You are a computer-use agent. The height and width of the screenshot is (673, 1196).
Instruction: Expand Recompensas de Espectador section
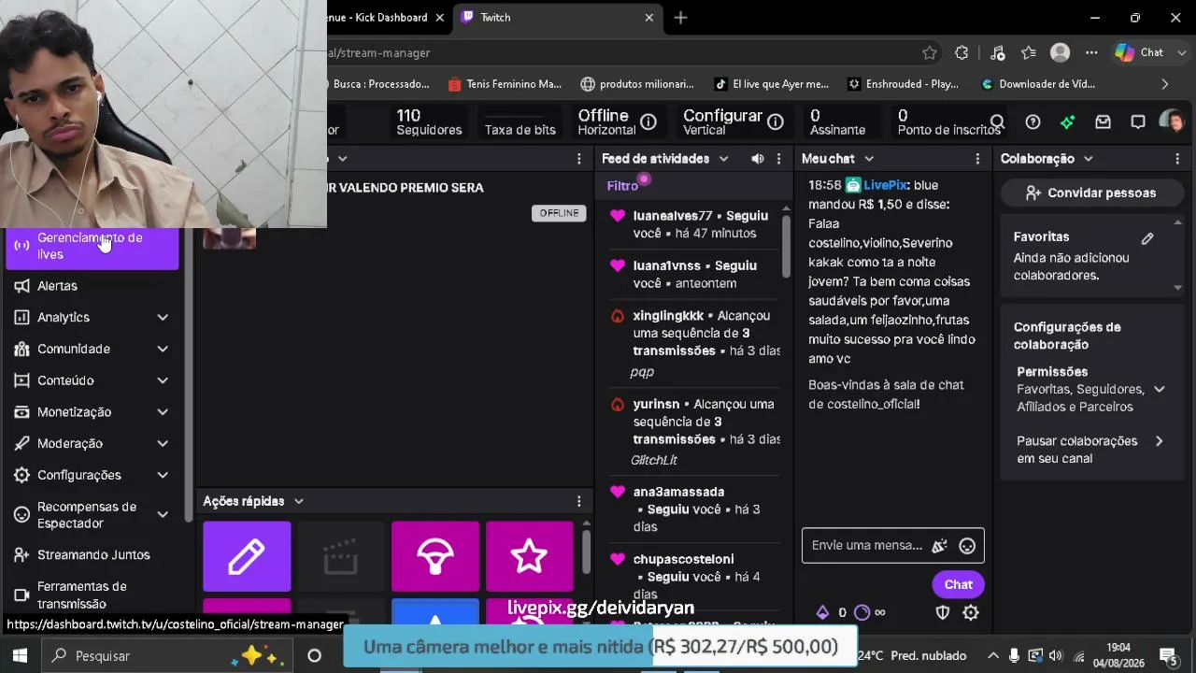tap(163, 515)
